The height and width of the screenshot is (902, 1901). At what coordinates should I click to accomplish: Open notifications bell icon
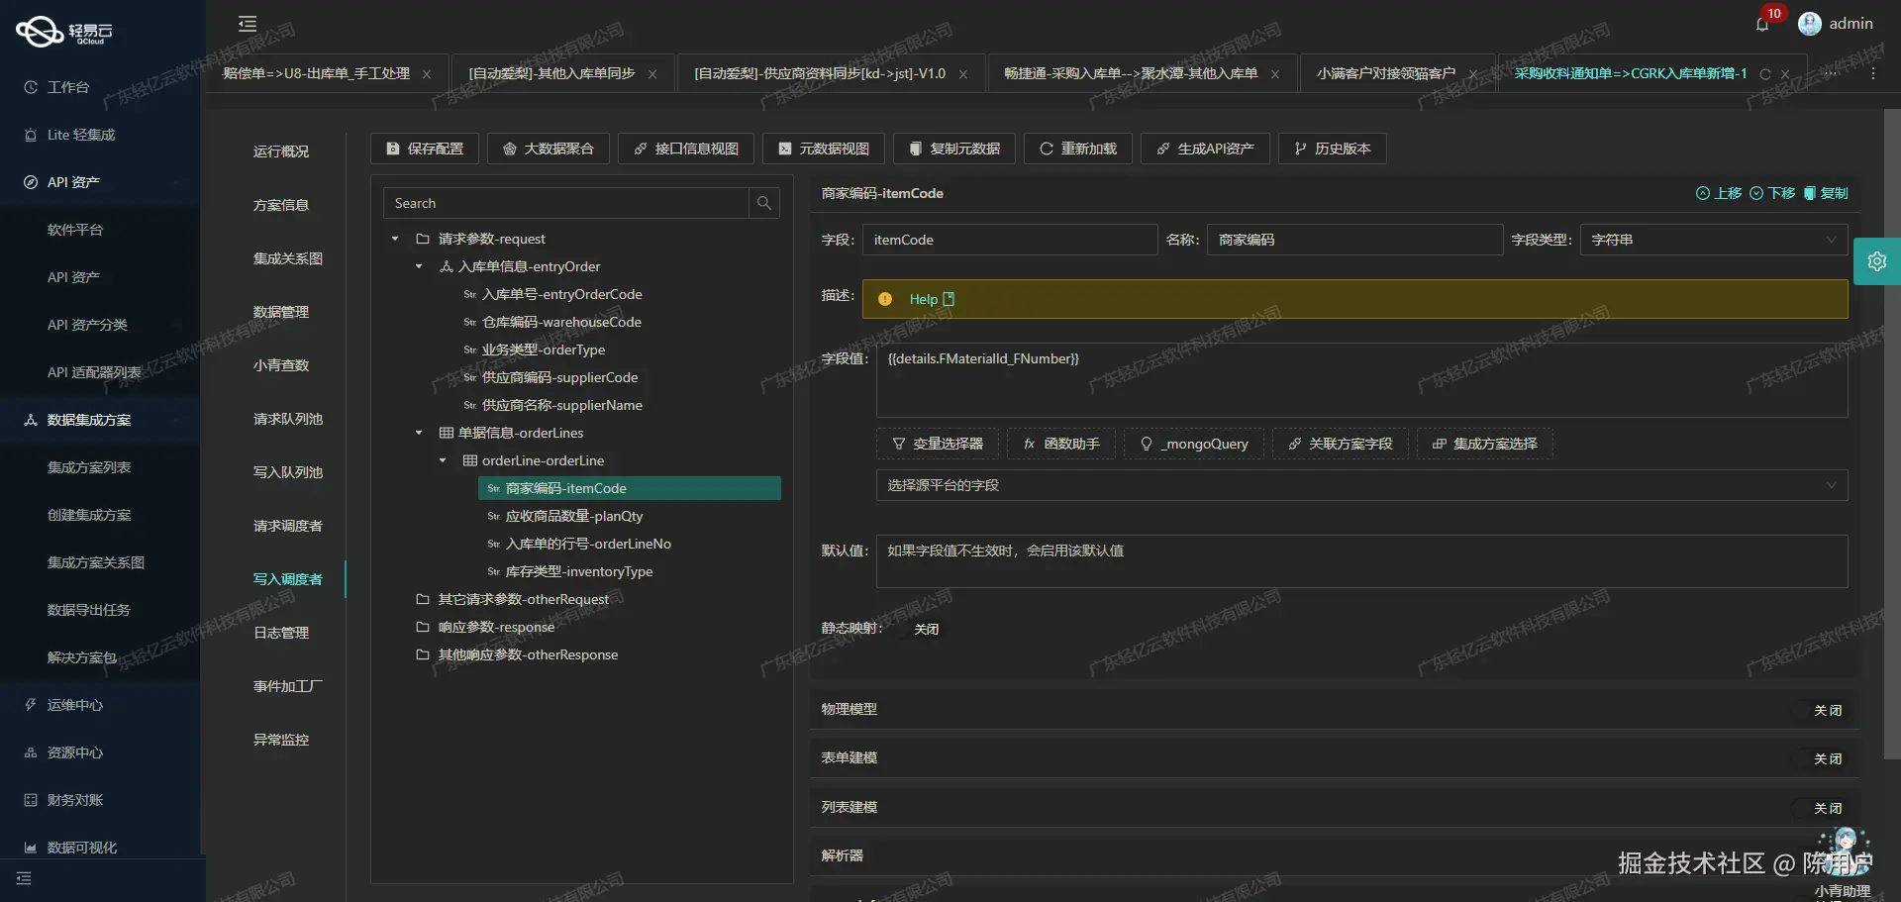click(1762, 25)
